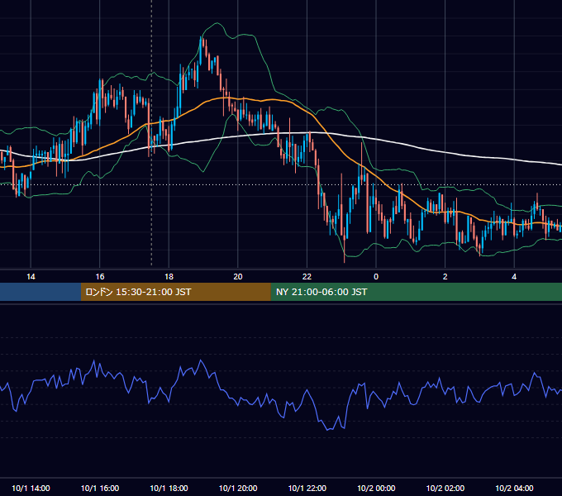Image resolution: width=562 pixels, height=496 pixels.
Task: Click the 2 hour label on price chart axis
Action: (445, 277)
